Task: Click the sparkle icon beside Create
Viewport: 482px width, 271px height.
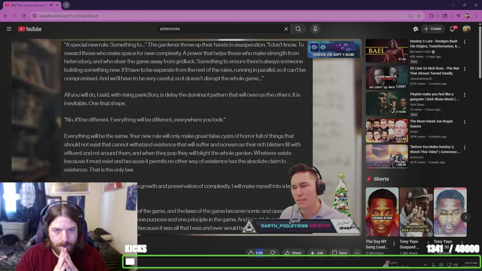Action: [x=416, y=29]
